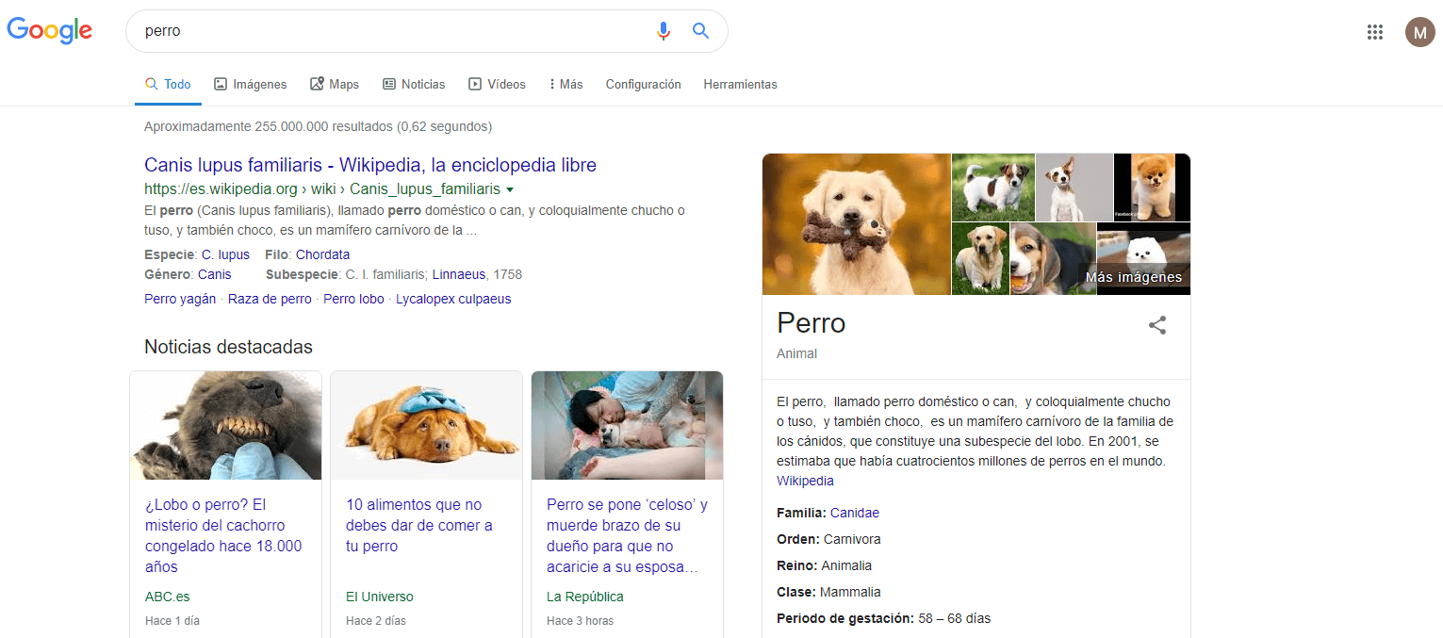The height and width of the screenshot is (638, 1443).
Task: Click Más imágenes in knowledge panel
Action: click(x=1134, y=277)
